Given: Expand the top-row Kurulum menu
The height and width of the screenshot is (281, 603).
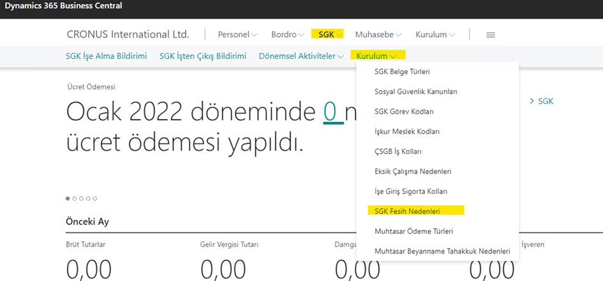Looking at the screenshot, I should (435, 34).
